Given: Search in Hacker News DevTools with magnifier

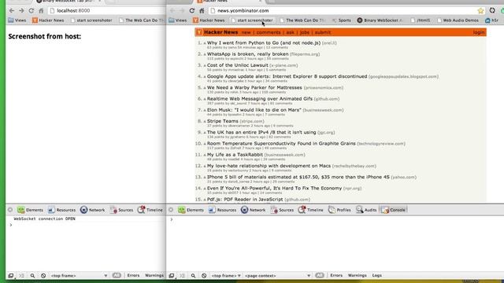Looking at the screenshot, I should coord(193,276).
